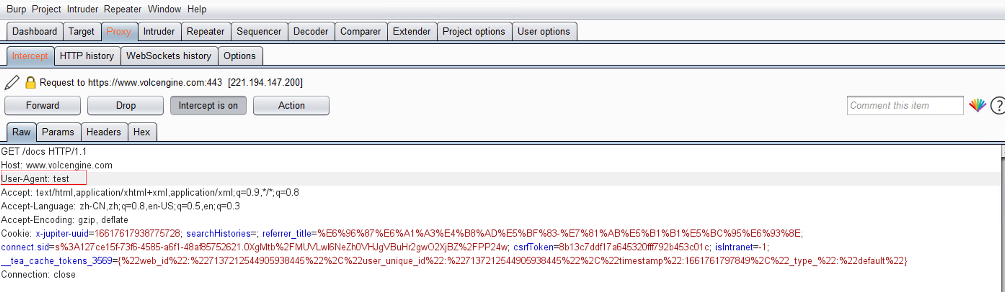The width and height of the screenshot is (1005, 292).
Task: Switch to the HTTP history tab
Action: tap(87, 56)
